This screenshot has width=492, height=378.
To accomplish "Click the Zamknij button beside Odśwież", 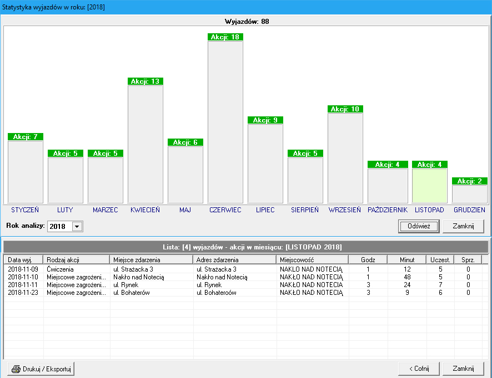I will tap(463, 226).
